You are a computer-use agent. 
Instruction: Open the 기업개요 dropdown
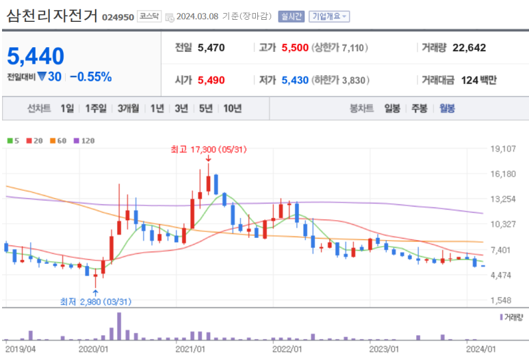pos(329,16)
